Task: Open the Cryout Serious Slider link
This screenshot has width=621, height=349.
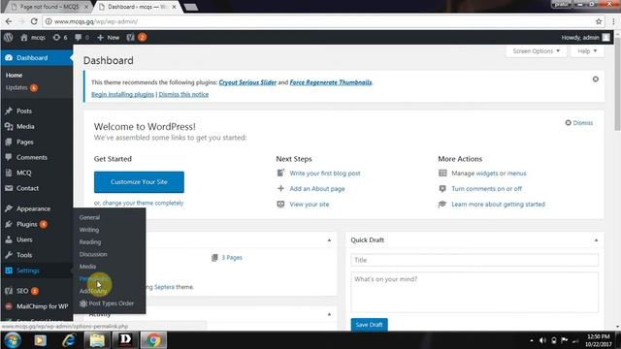Action: (247, 82)
